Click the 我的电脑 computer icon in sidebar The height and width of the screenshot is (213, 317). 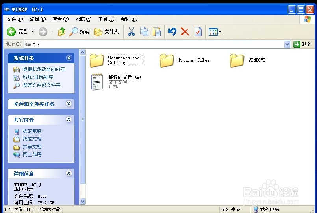click(17, 131)
